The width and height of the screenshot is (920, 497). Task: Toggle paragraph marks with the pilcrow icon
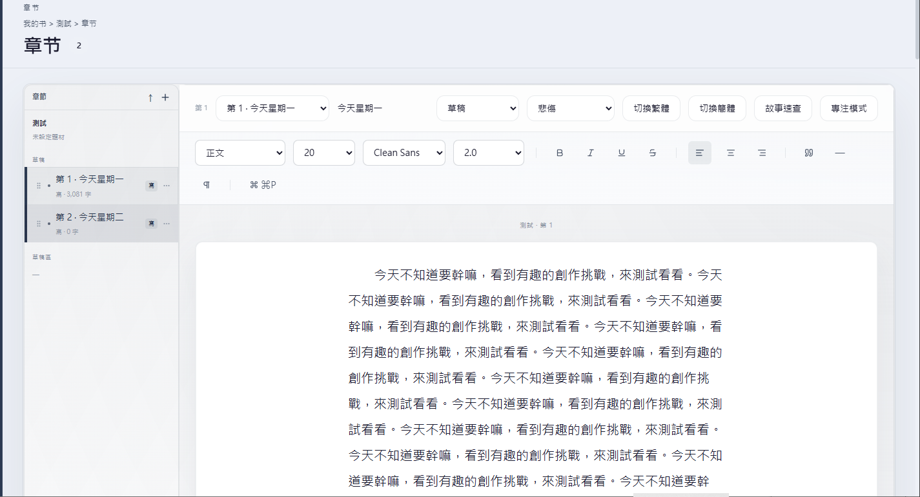pyautogui.click(x=207, y=185)
